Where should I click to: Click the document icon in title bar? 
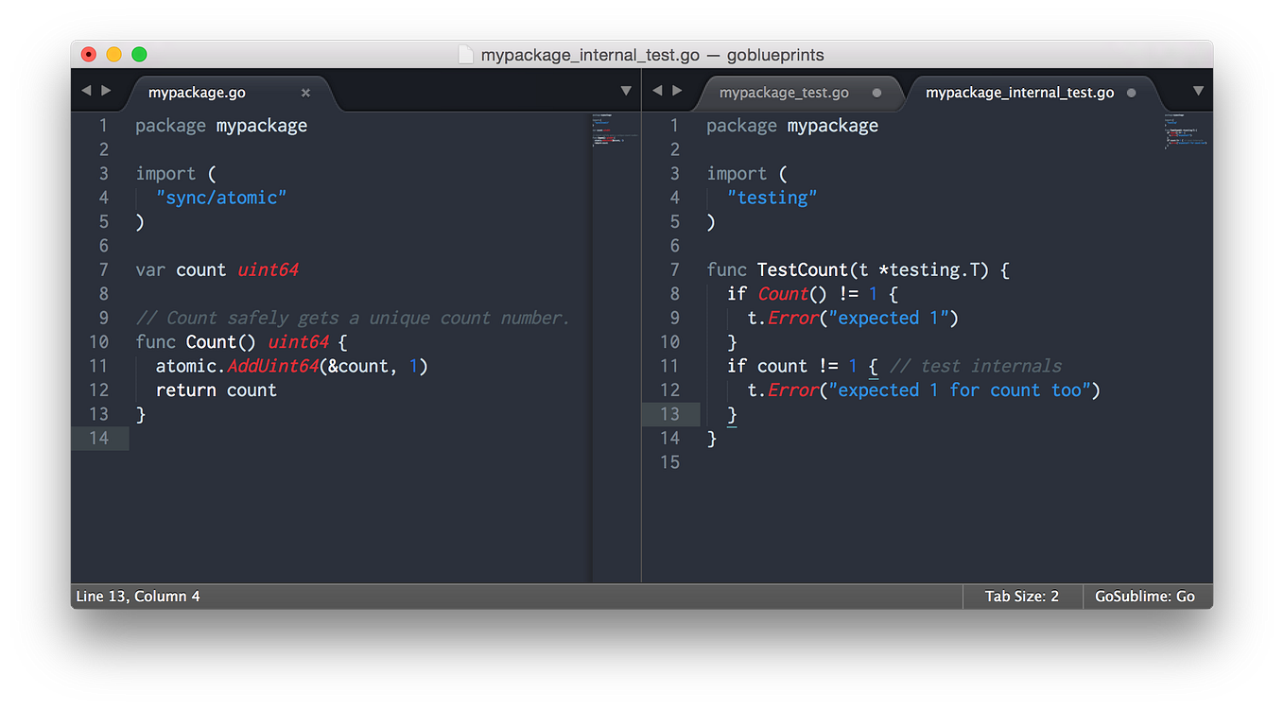pos(465,55)
